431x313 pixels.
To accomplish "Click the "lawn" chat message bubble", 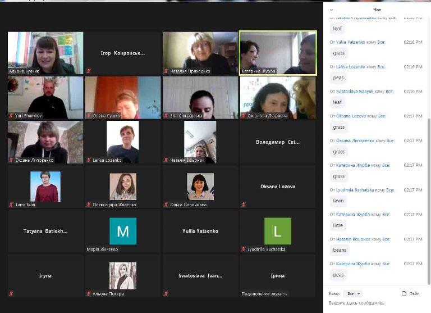I will [x=338, y=201].
